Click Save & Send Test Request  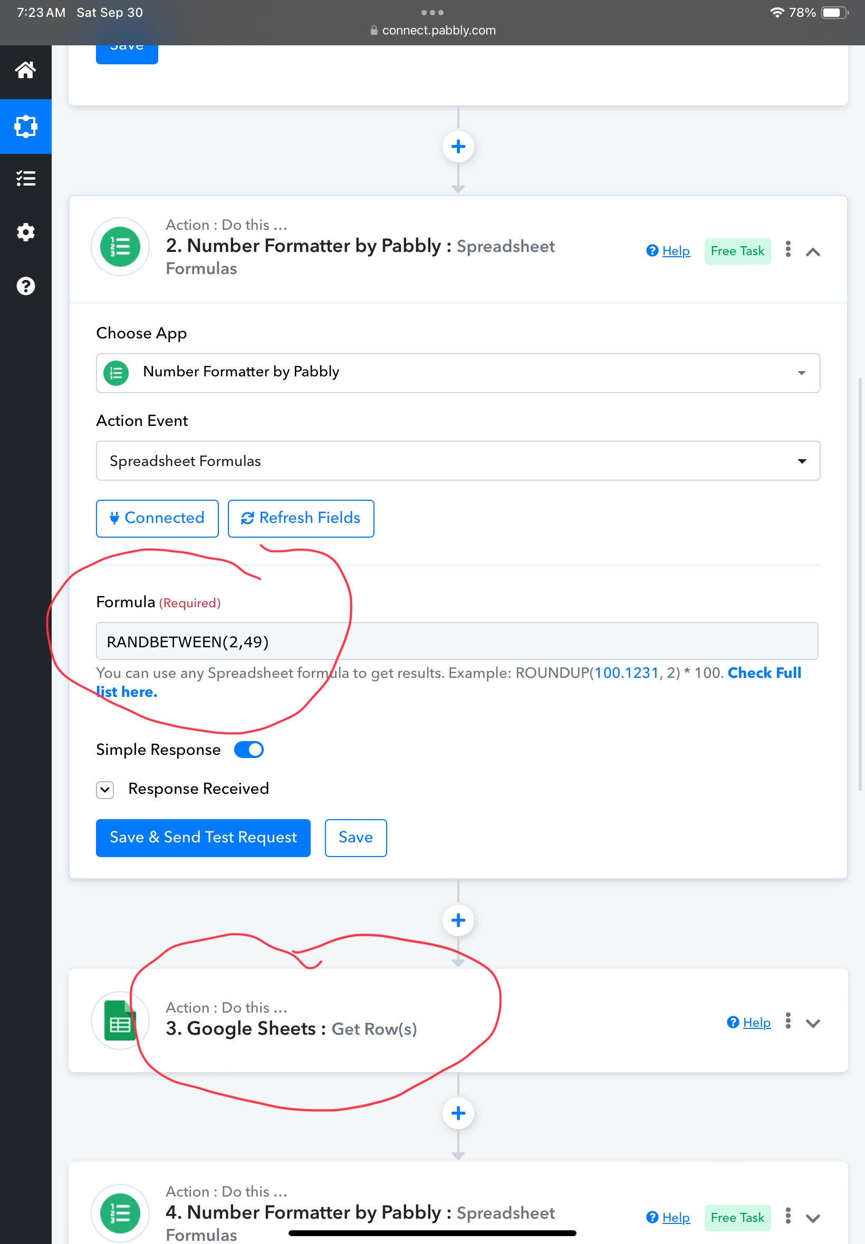203,837
